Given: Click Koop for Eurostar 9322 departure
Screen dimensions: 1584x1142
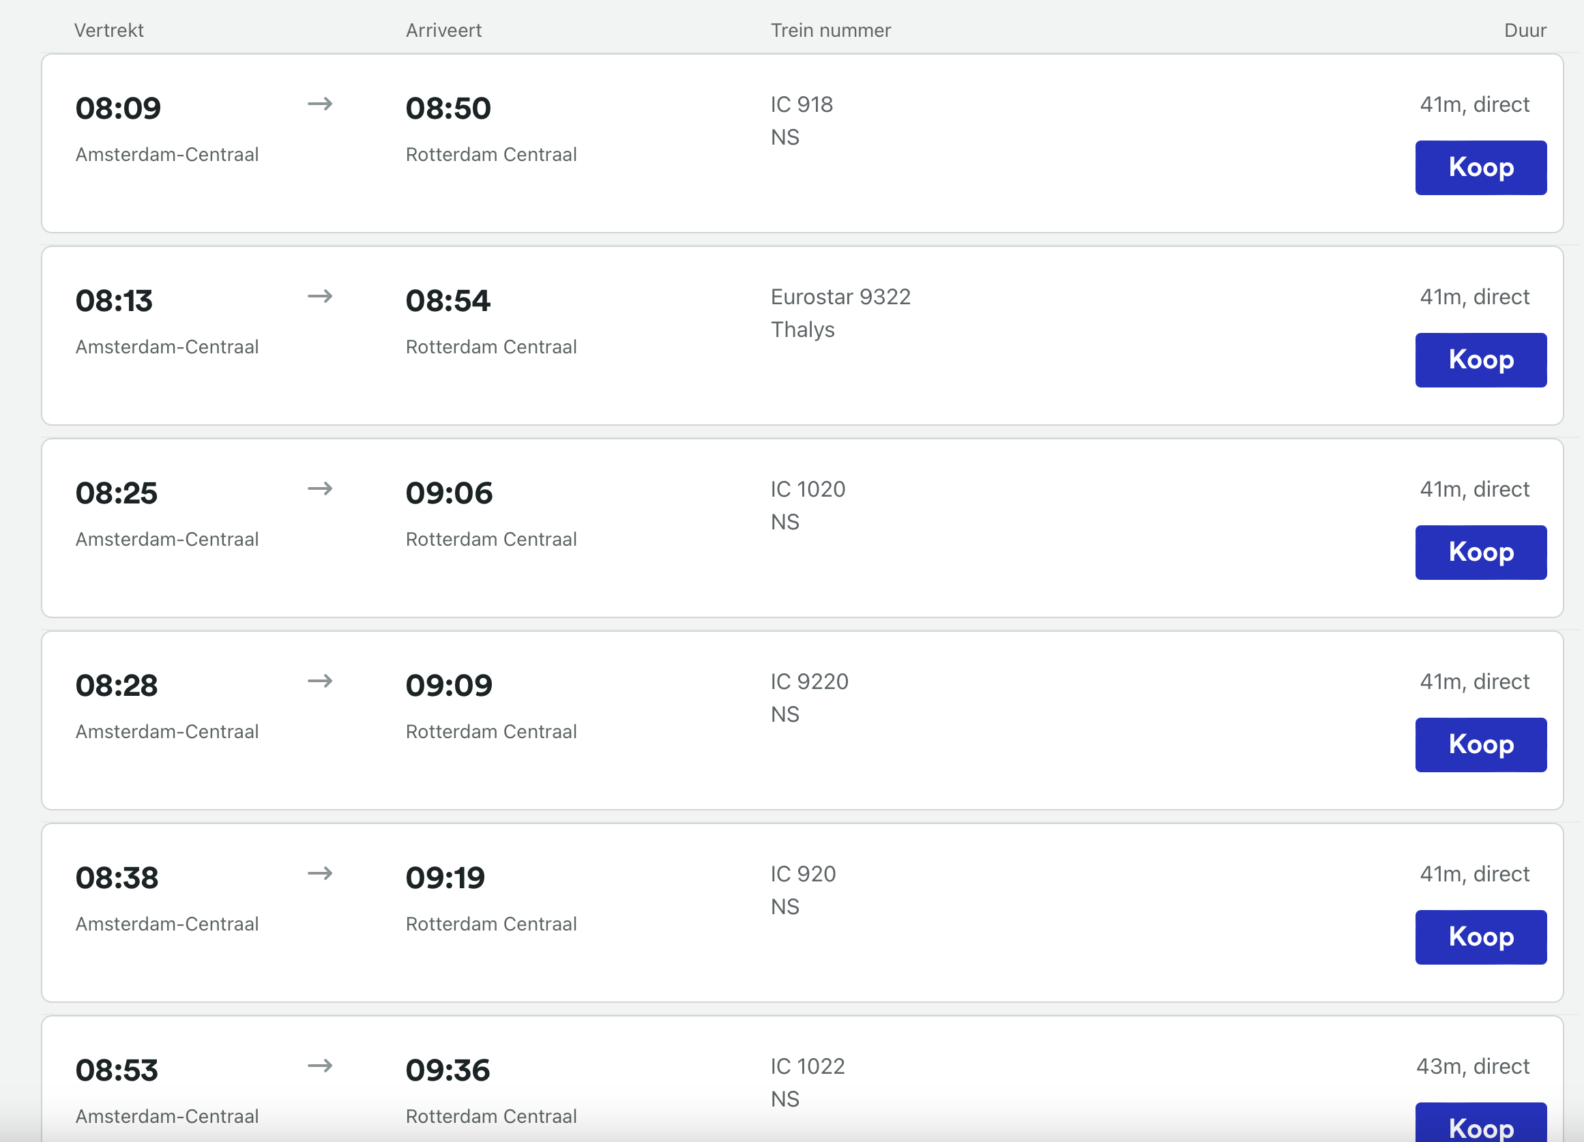Looking at the screenshot, I should [x=1480, y=360].
